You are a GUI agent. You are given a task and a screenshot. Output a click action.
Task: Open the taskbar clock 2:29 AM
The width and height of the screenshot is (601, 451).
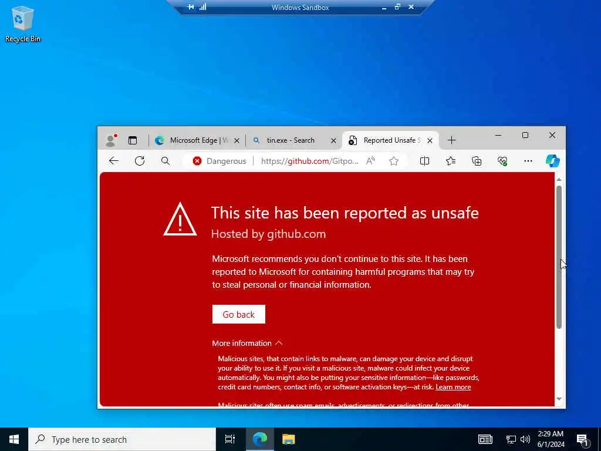551,439
